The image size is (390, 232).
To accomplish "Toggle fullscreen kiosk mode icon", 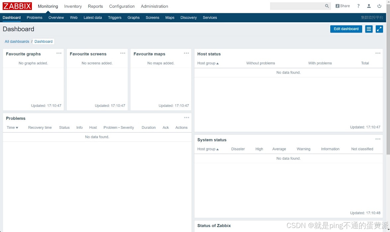I will click(x=379, y=29).
